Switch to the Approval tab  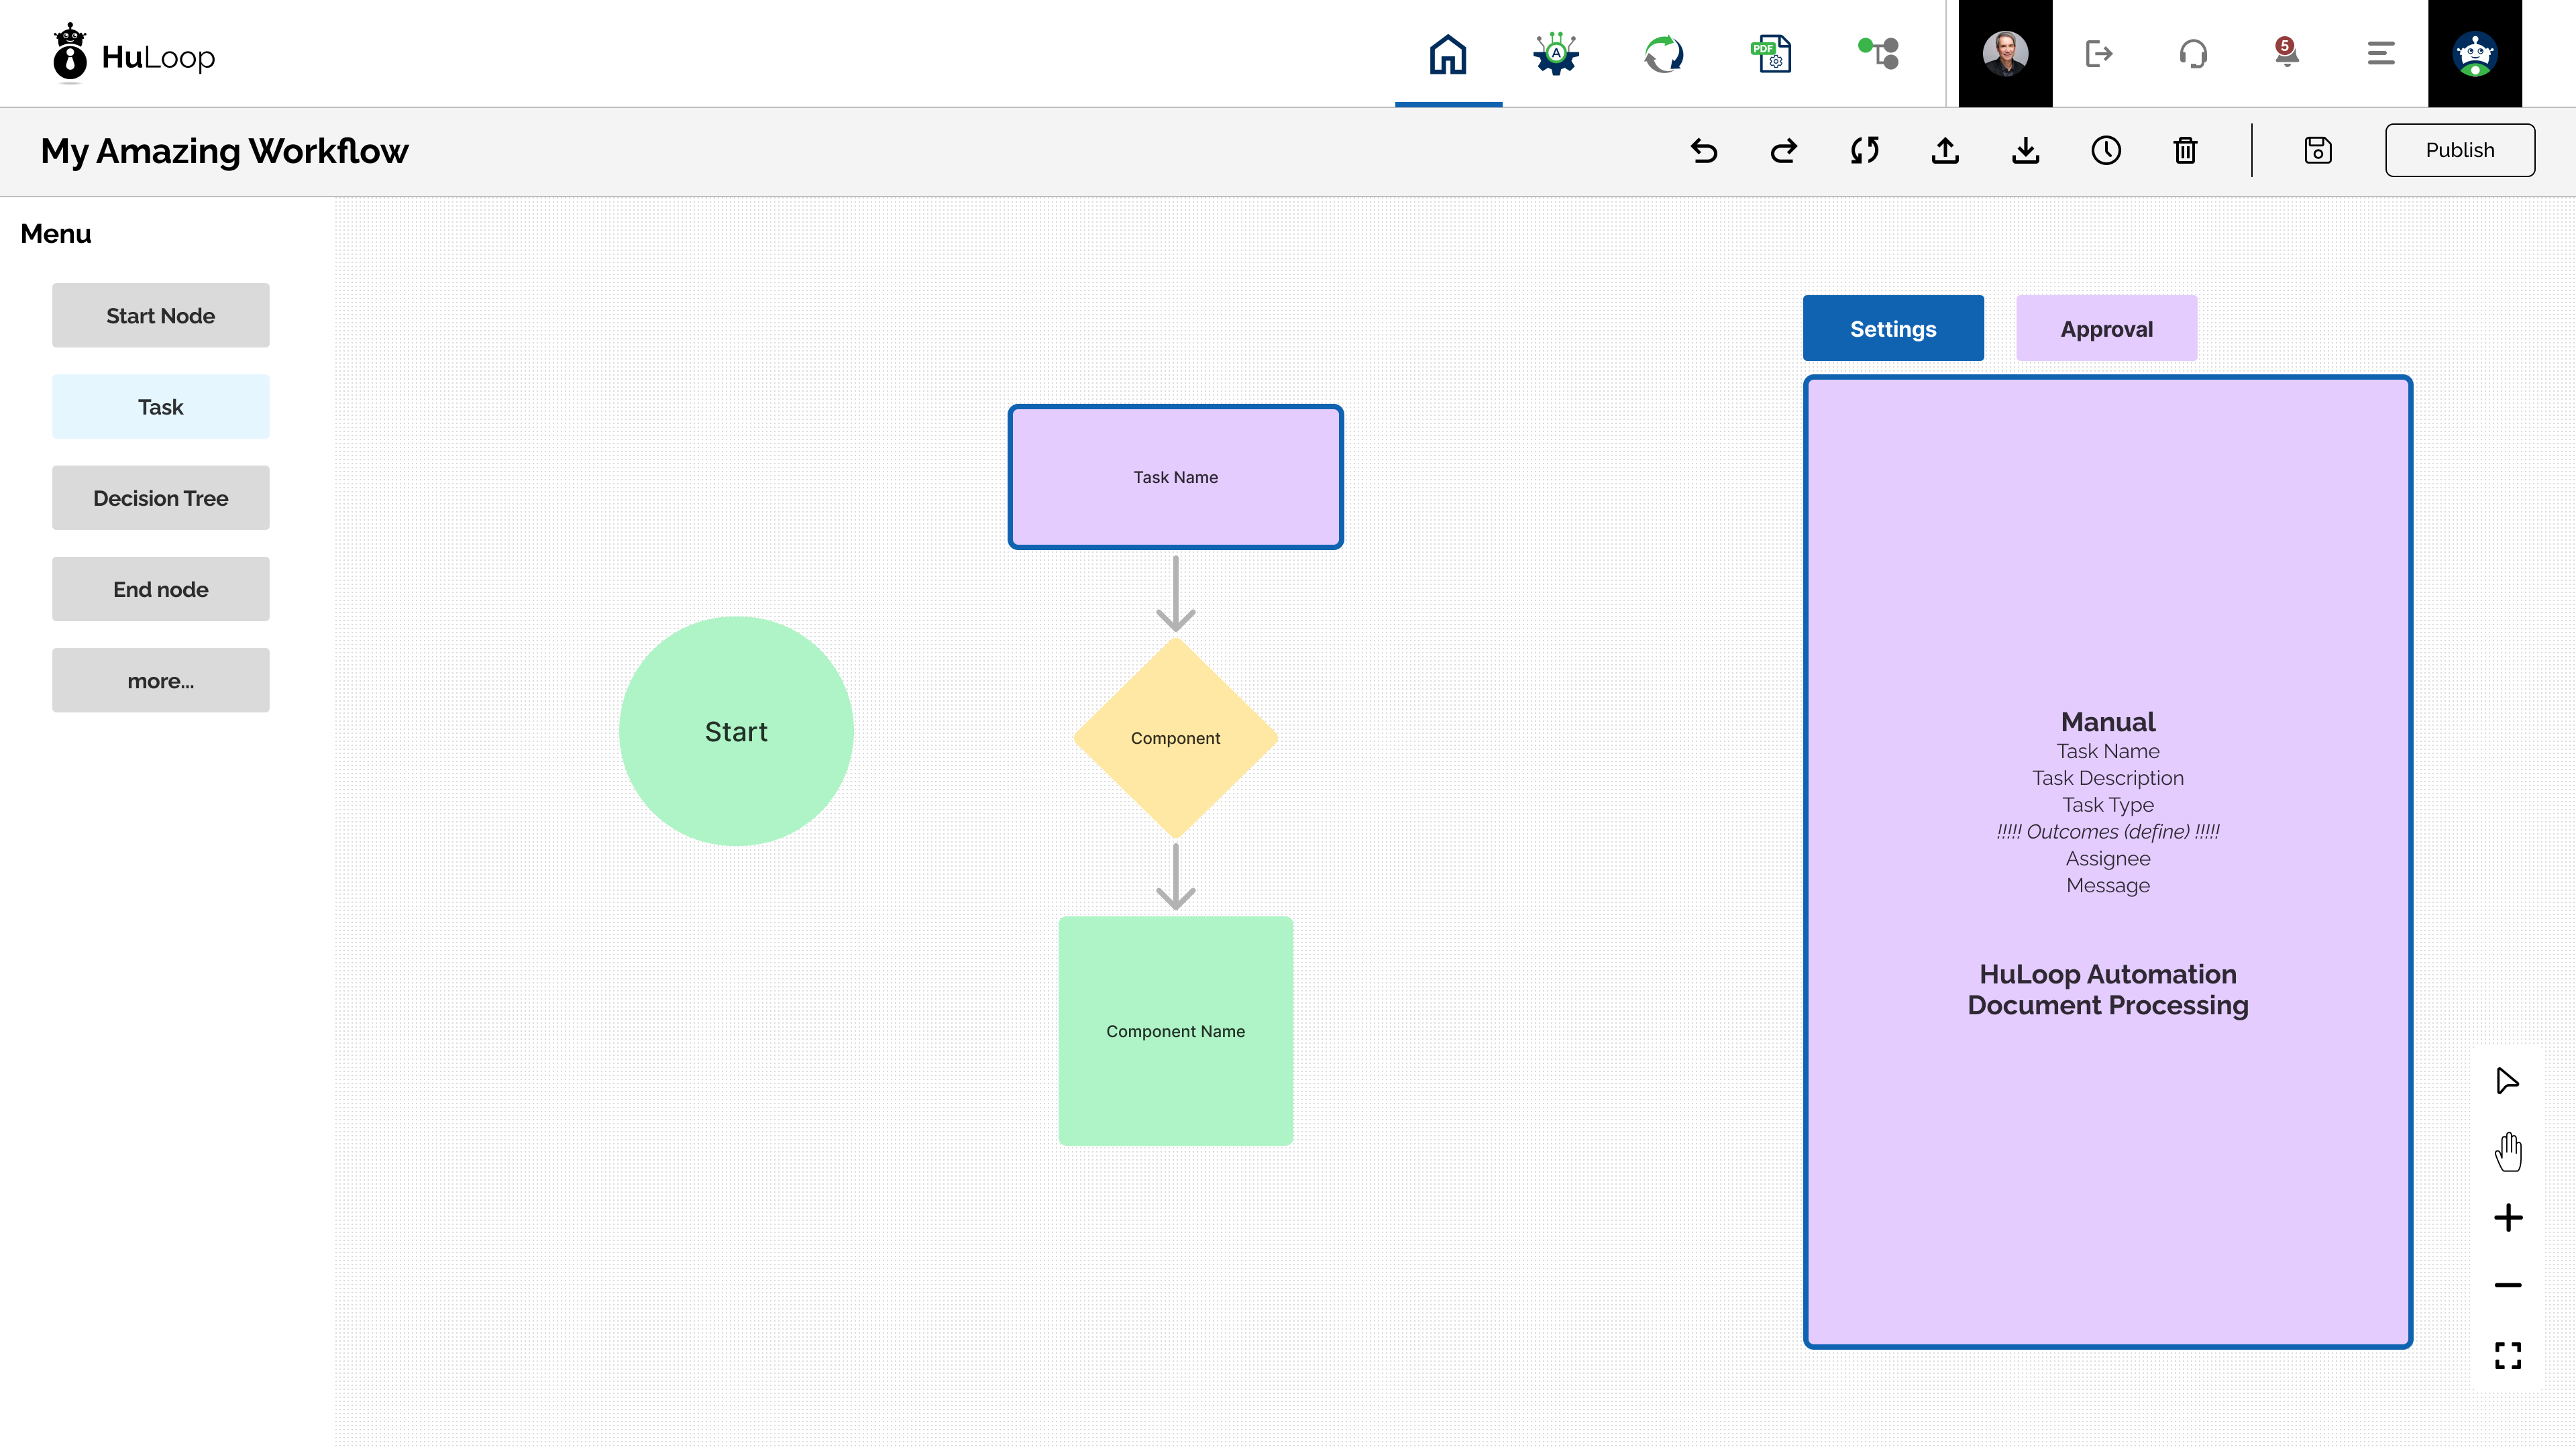tap(2107, 328)
